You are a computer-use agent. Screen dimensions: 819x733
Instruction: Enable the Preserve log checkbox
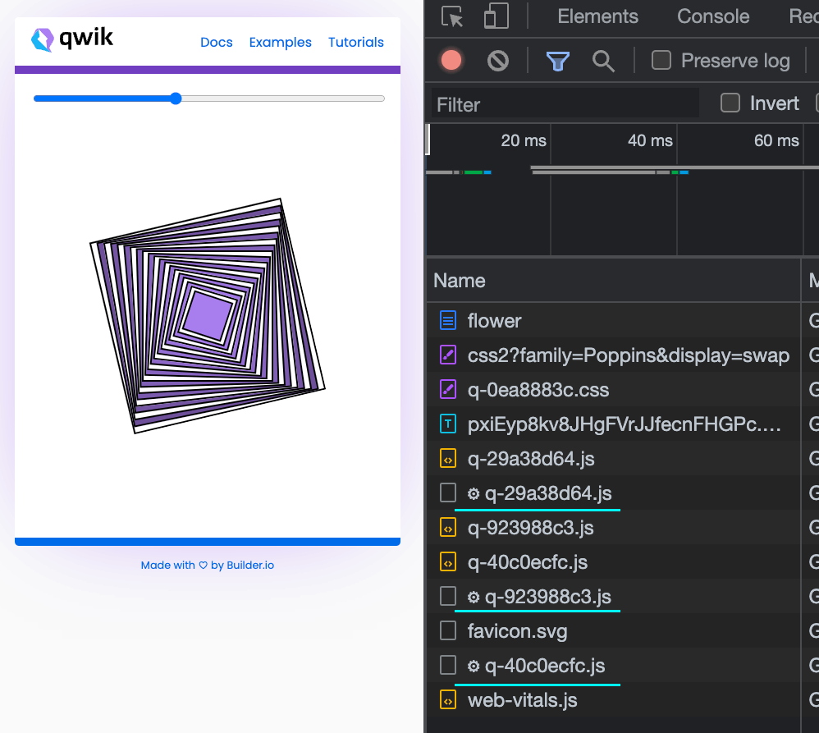661,60
